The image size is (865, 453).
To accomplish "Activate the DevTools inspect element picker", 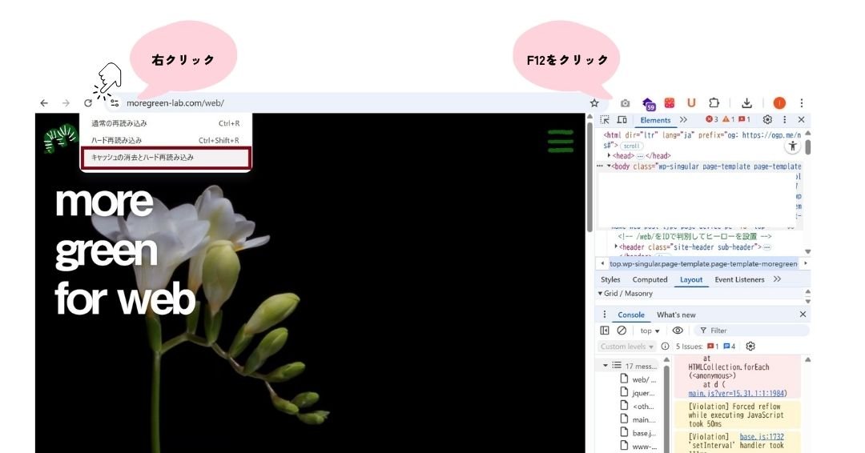I will [605, 120].
